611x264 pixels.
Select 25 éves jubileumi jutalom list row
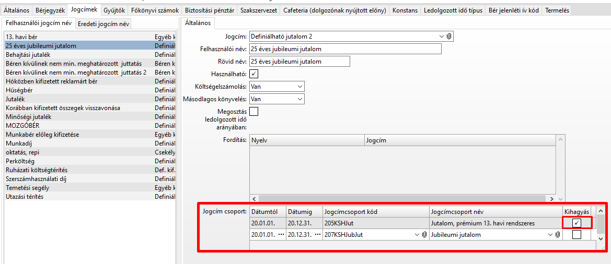[x=89, y=45]
